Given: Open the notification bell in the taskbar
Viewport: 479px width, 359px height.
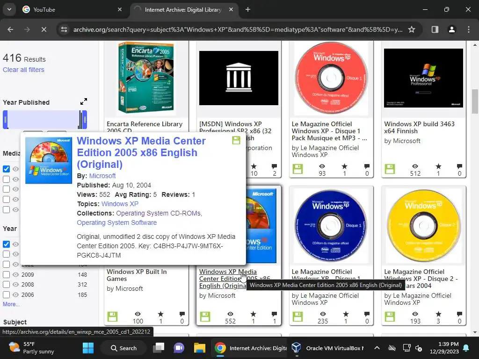Looking at the screenshot, I should click(466, 348).
